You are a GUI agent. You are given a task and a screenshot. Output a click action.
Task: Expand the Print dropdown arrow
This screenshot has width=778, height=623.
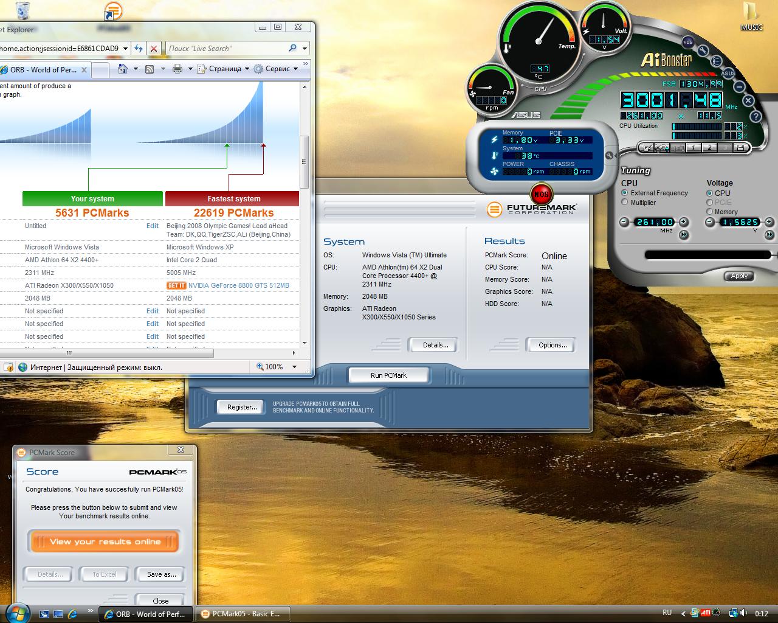190,69
